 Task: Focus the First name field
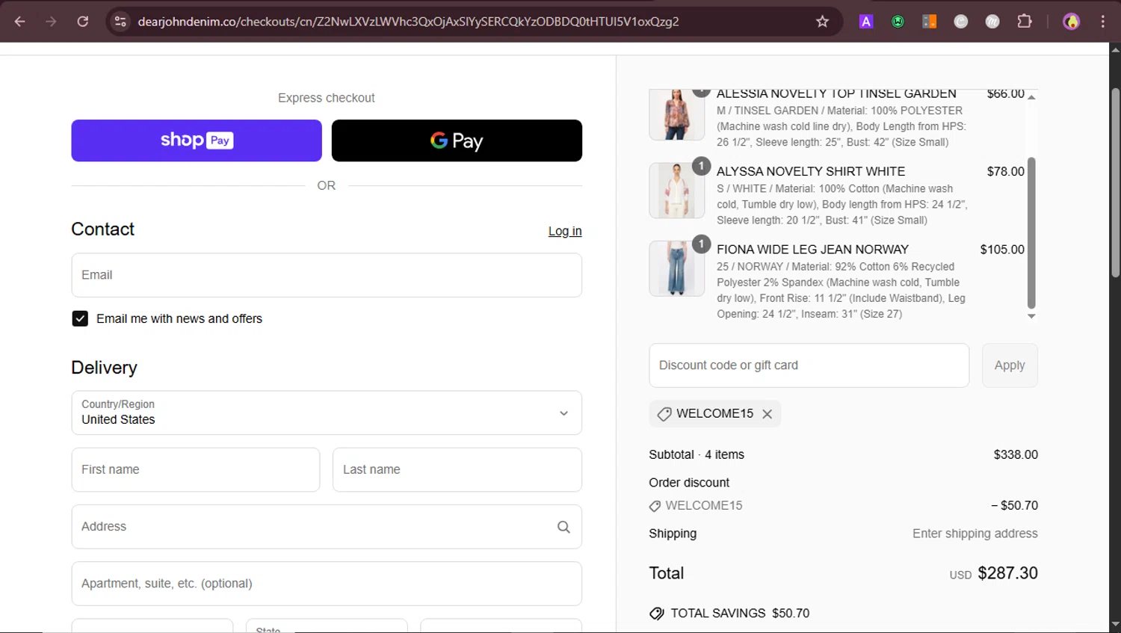coord(196,469)
